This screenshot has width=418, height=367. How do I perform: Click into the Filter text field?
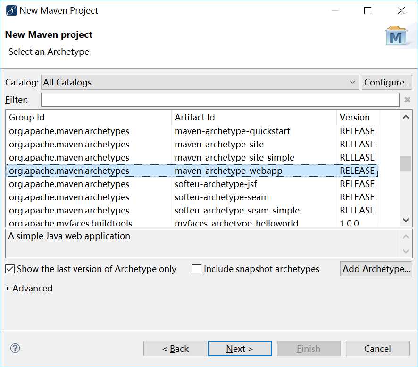(220, 100)
